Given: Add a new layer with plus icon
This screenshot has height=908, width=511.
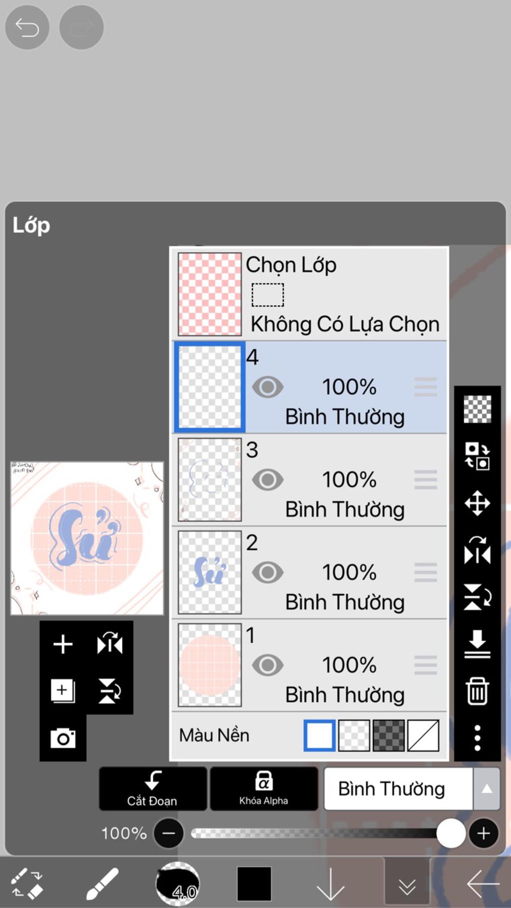Looking at the screenshot, I should tap(63, 644).
